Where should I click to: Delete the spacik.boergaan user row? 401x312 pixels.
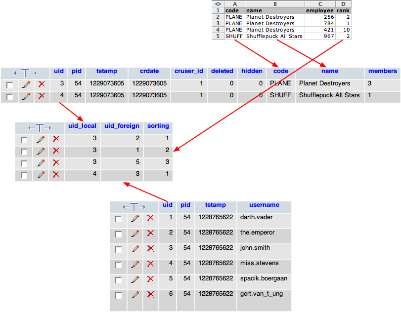tap(151, 279)
